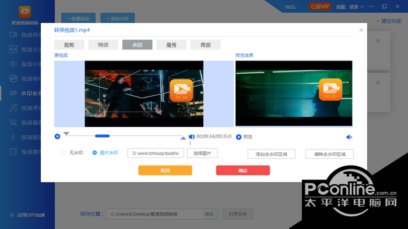Remove the first file list item
Image resolution: width=408 pixels, height=229 pixels.
coord(378,41)
